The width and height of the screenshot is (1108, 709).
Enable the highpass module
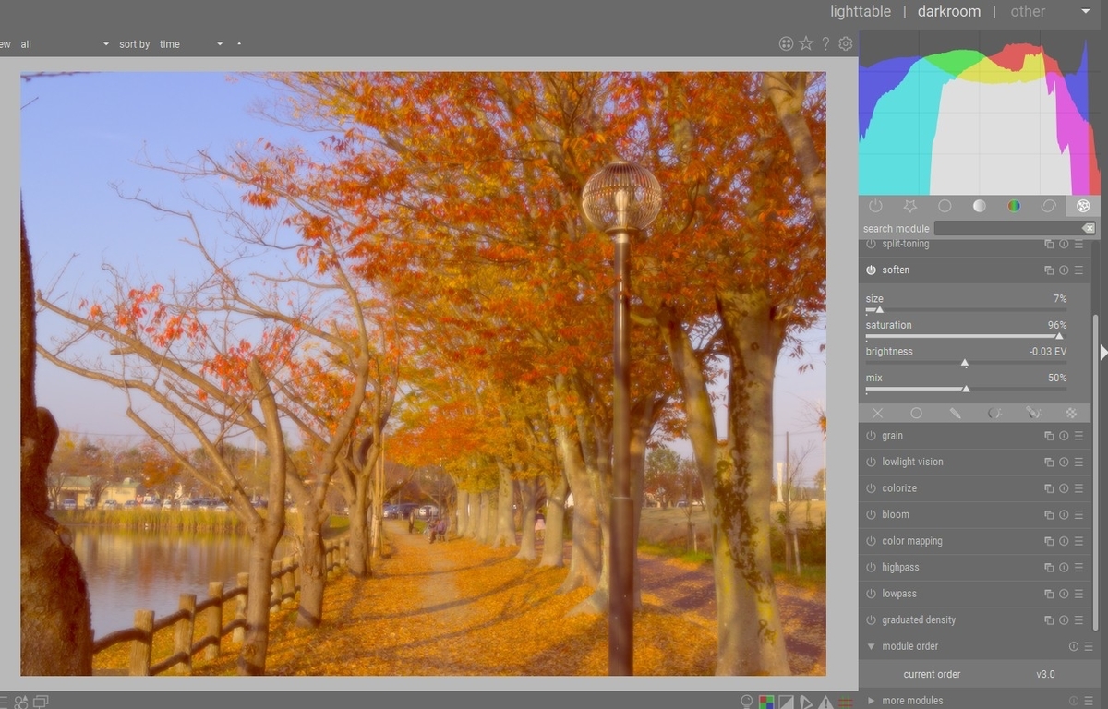[871, 567]
